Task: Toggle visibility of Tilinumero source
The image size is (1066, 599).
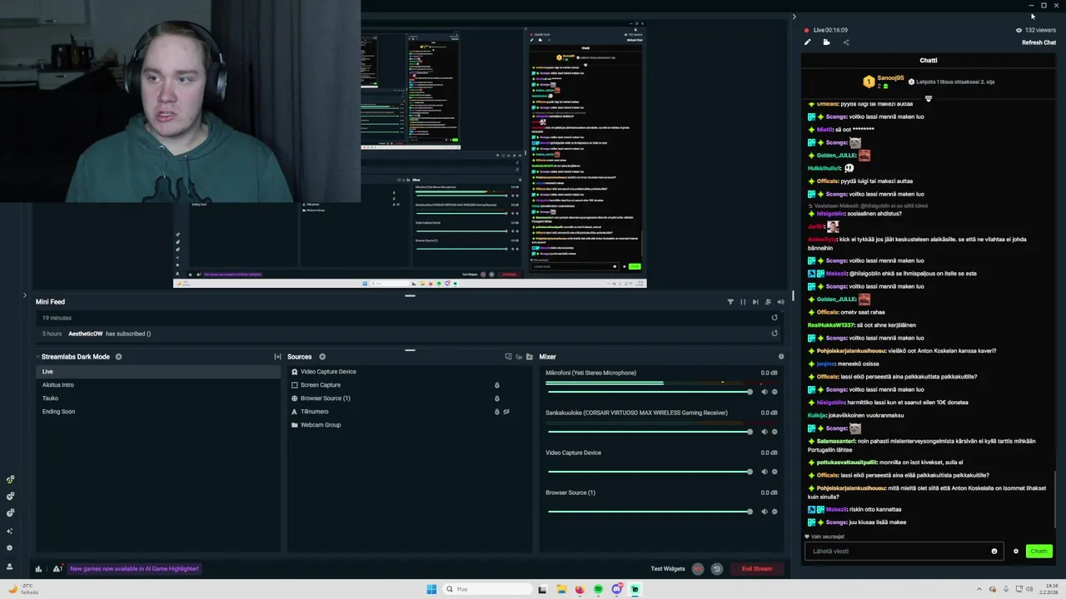Action: (506, 412)
